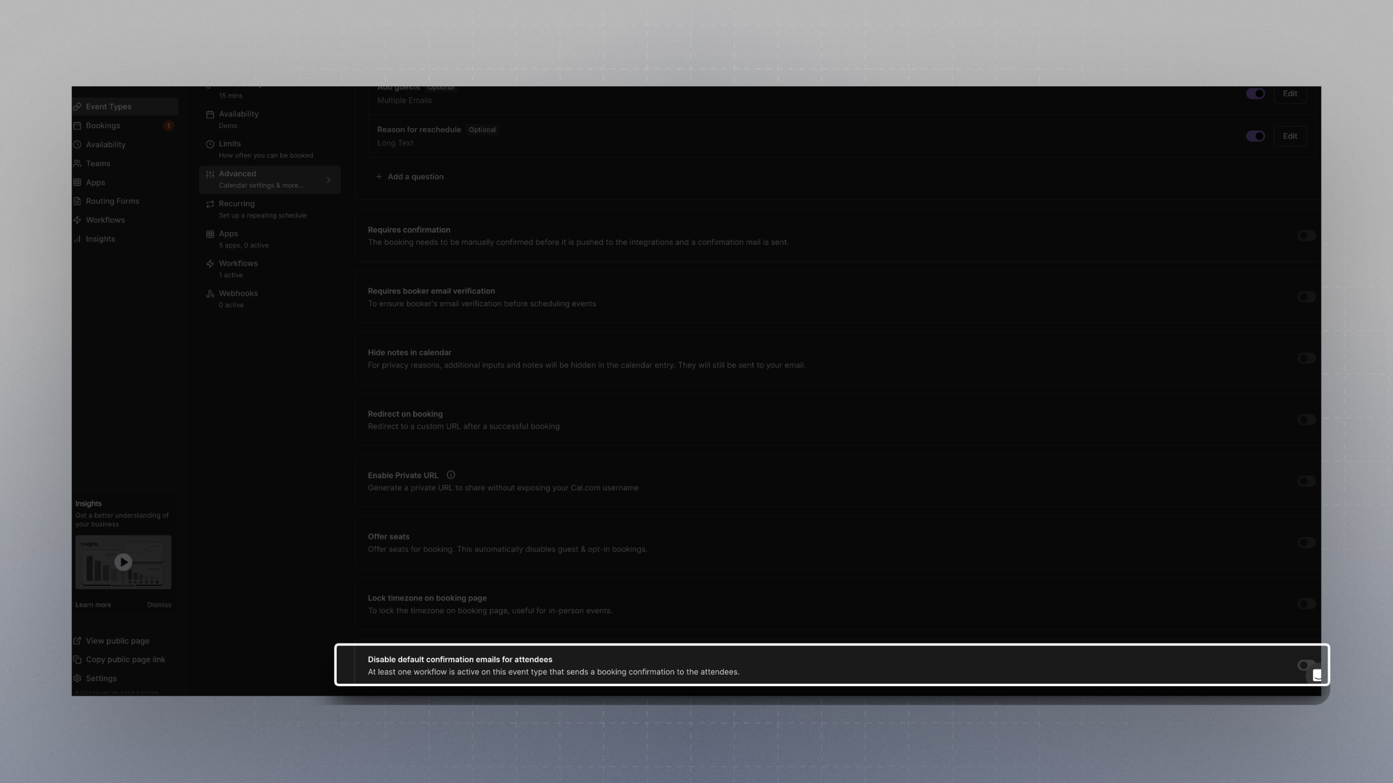Turn off Reason for reschedule toggle
The image size is (1393, 783).
[x=1255, y=136]
